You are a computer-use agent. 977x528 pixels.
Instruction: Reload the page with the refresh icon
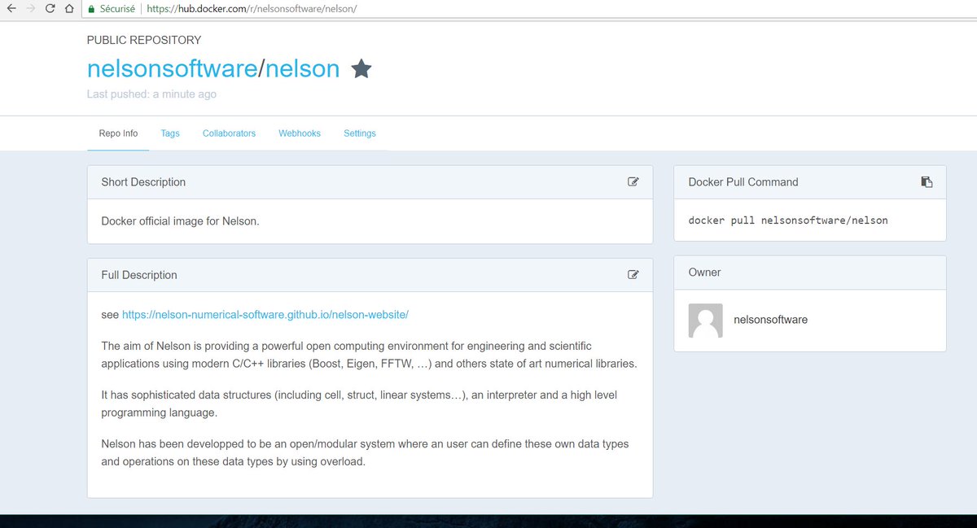click(50, 9)
